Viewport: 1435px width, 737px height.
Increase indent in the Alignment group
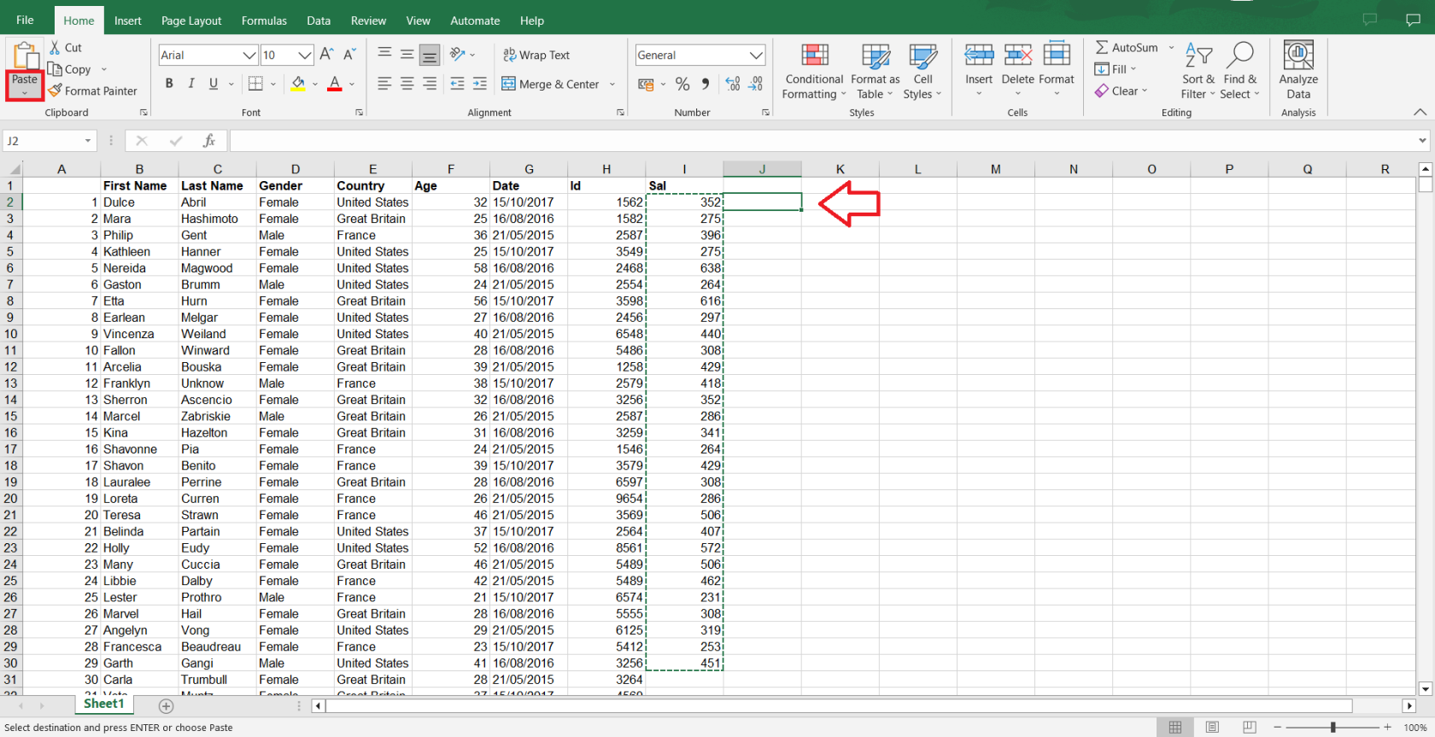[x=480, y=84]
